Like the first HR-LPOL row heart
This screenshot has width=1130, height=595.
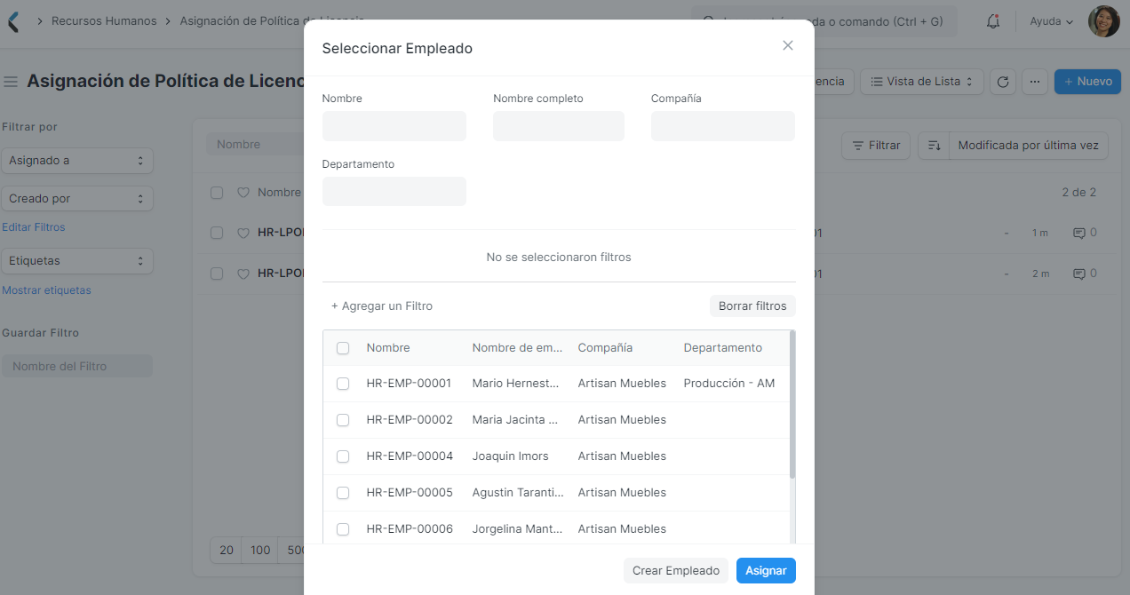pyautogui.click(x=243, y=234)
